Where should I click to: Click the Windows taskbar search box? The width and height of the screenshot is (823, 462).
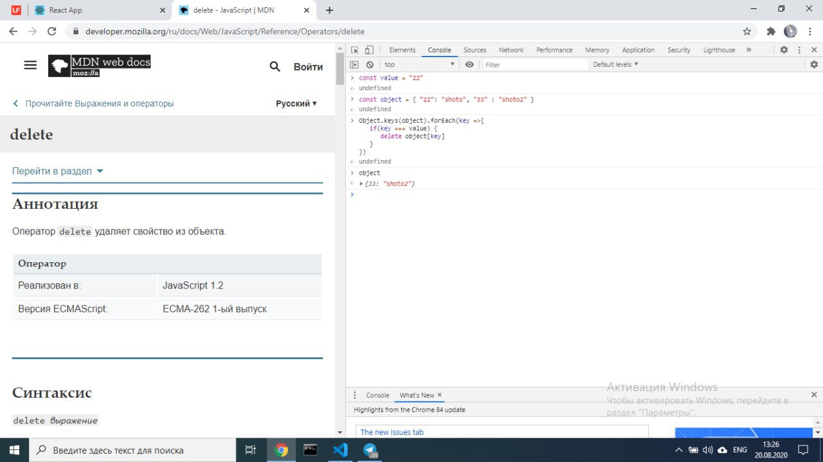[x=132, y=450]
